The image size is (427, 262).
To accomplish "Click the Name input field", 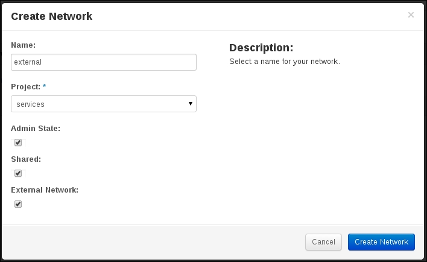I will point(104,62).
